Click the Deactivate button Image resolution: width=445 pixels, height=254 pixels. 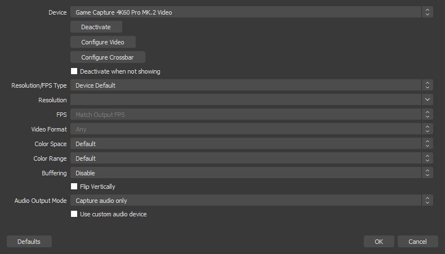pos(96,27)
